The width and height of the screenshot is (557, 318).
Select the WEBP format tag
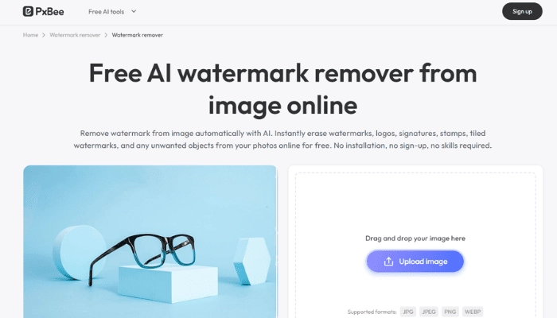click(473, 312)
